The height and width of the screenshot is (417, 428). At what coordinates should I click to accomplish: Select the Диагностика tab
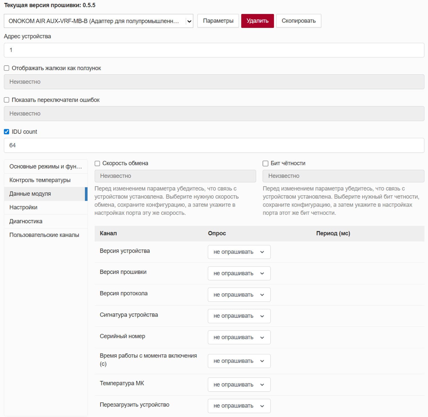coord(26,221)
